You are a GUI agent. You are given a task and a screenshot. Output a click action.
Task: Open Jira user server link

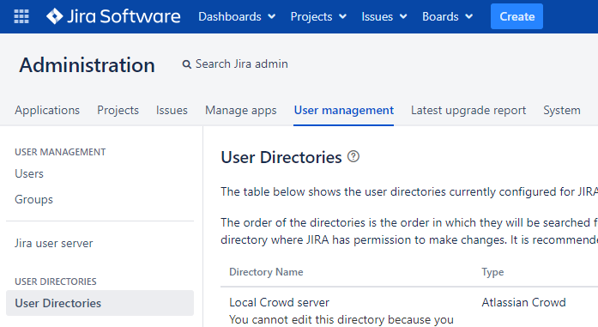coord(54,243)
